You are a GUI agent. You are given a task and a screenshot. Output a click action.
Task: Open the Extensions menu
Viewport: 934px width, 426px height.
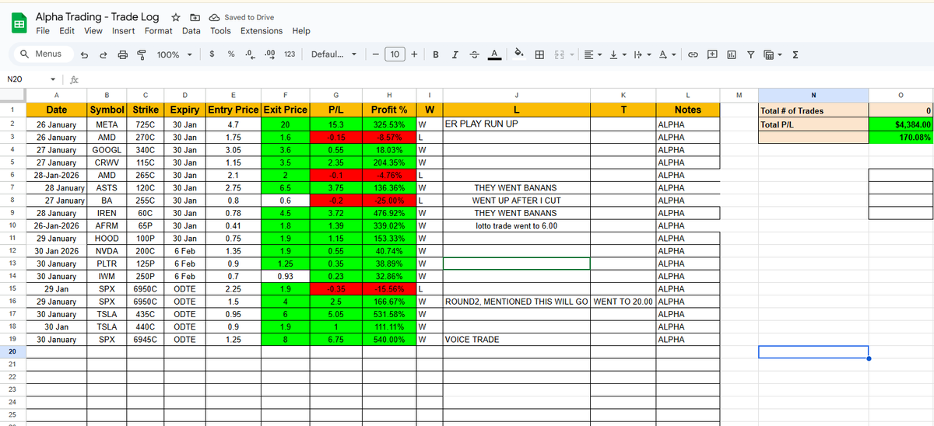pyautogui.click(x=262, y=31)
